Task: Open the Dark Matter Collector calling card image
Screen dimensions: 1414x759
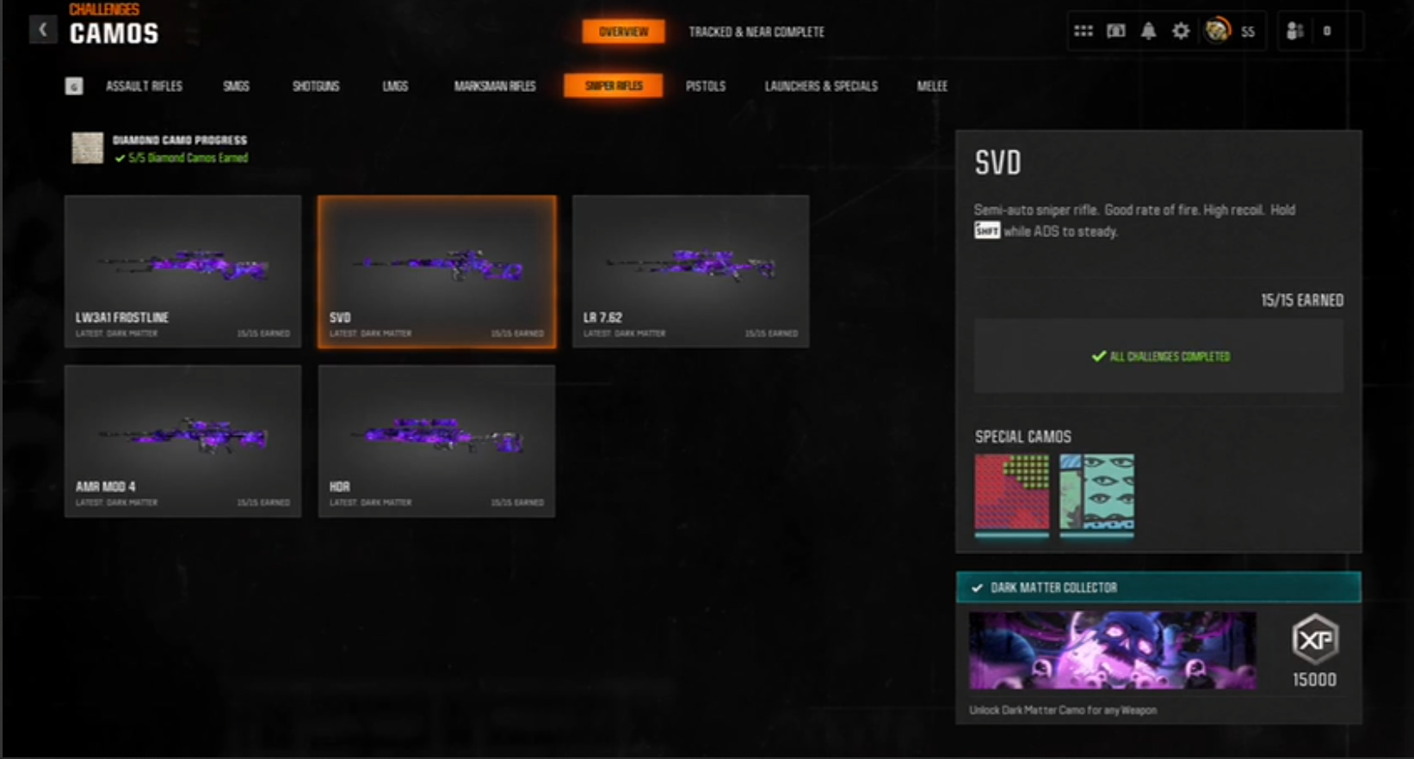Action: (x=1112, y=651)
